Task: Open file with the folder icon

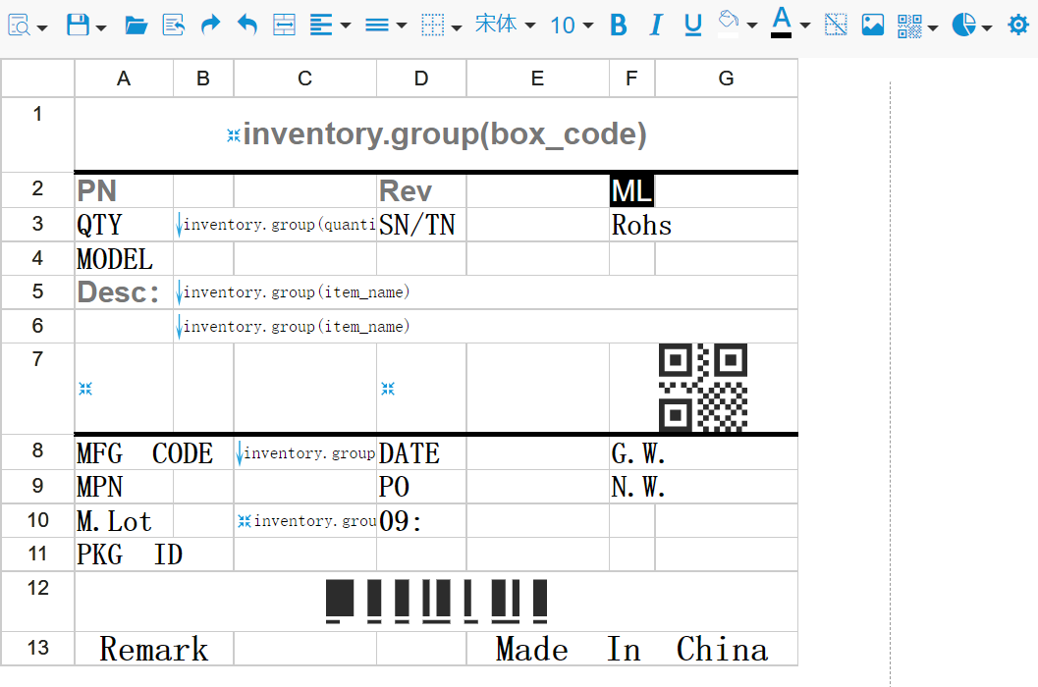Action: tap(136, 26)
